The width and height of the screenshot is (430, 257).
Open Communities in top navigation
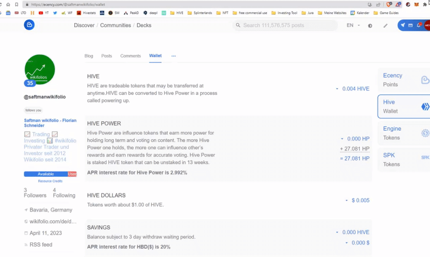(115, 25)
